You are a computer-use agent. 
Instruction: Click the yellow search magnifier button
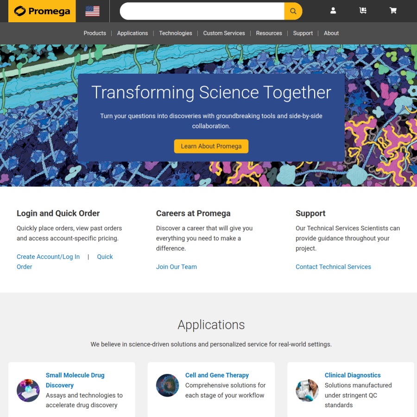293,11
